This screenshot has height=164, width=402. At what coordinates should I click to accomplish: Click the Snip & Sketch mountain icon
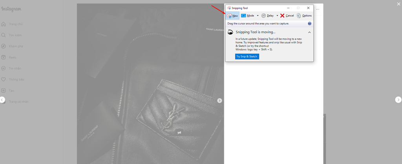click(x=230, y=32)
